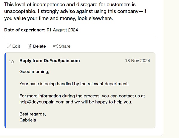The image size is (179, 138).
Task: Click the 'Your case is being handled' sentence
Action: pos(74,84)
